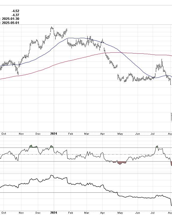Click the green overbought shading in late November
Image resolution: width=172 pixels, height=215 pixels.
click(31, 146)
